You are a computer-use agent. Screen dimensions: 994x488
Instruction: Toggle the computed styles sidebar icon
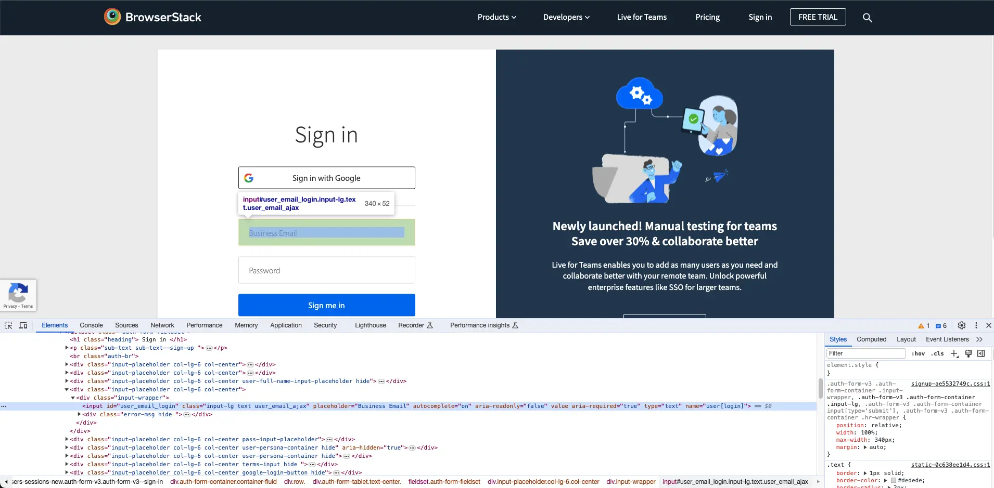pyautogui.click(x=981, y=353)
